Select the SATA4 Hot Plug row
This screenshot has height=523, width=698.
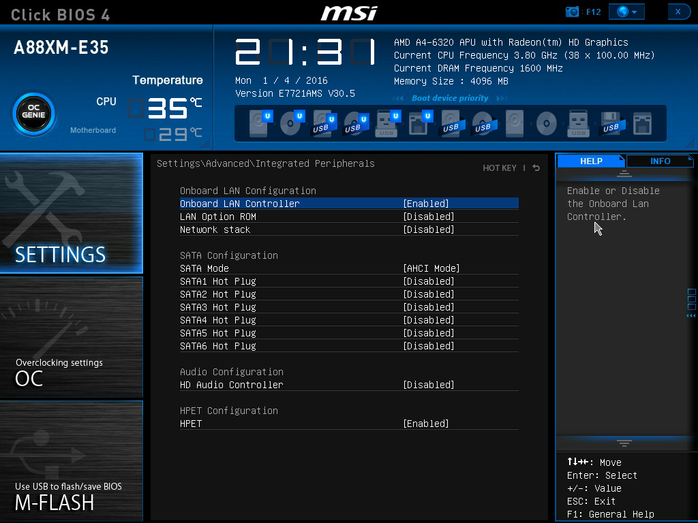(349, 320)
